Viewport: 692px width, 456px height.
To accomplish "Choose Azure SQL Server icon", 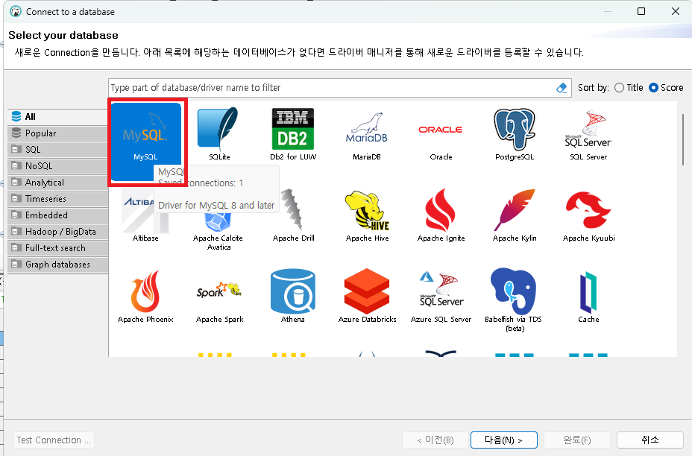I will tap(441, 297).
